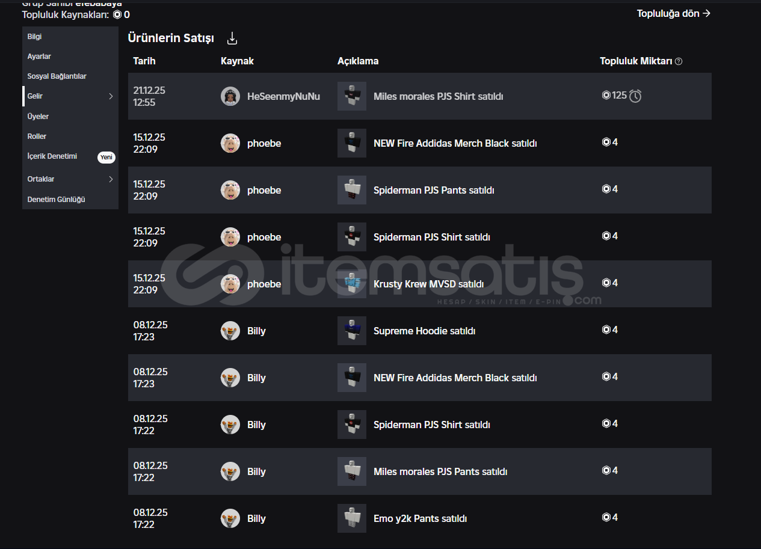Click the Topluluk Miktarı help icon
This screenshot has height=549, width=761.
click(x=679, y=61)
